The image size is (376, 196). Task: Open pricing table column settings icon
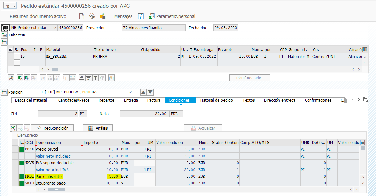363,142
